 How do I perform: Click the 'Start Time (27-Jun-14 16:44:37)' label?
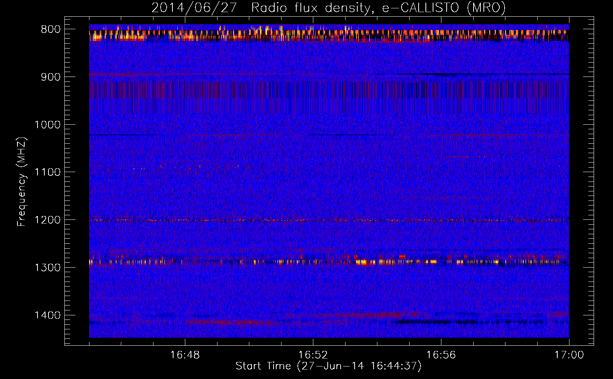click(x=328, y=366)
